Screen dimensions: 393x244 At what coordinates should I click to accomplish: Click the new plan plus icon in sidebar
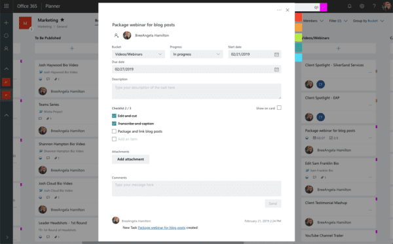[x=7, y=23]
